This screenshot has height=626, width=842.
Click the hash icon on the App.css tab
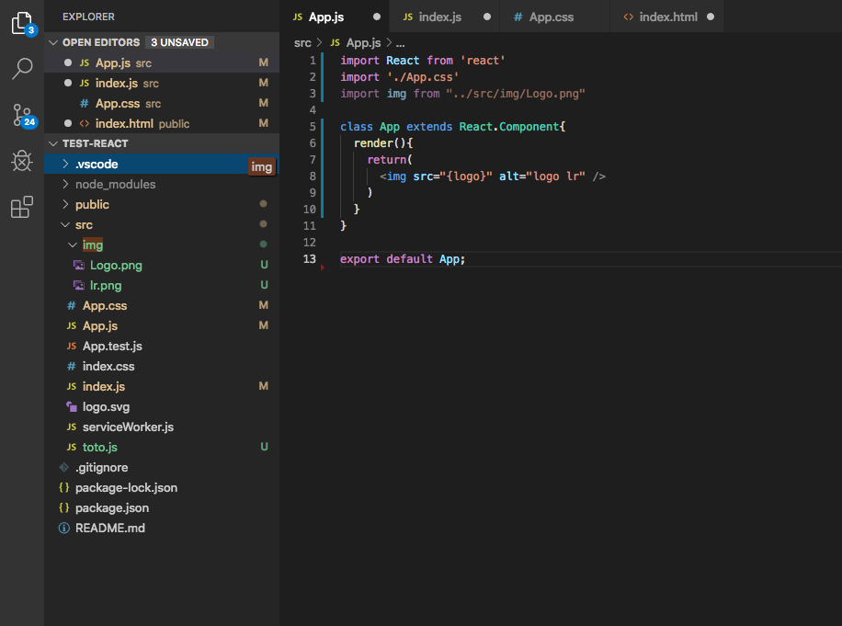tap(518, 17)
